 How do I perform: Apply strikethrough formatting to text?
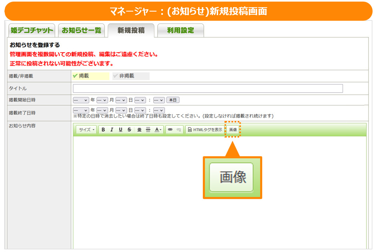[129, 130]
